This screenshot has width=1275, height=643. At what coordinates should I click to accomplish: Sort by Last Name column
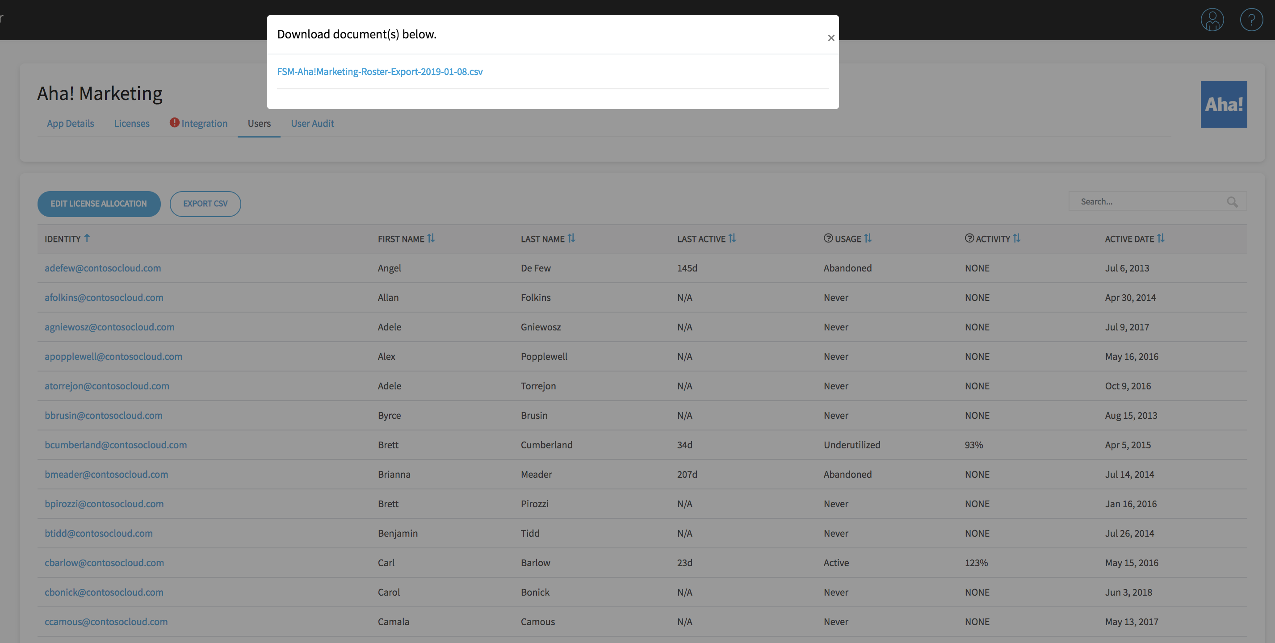point(571,238)
